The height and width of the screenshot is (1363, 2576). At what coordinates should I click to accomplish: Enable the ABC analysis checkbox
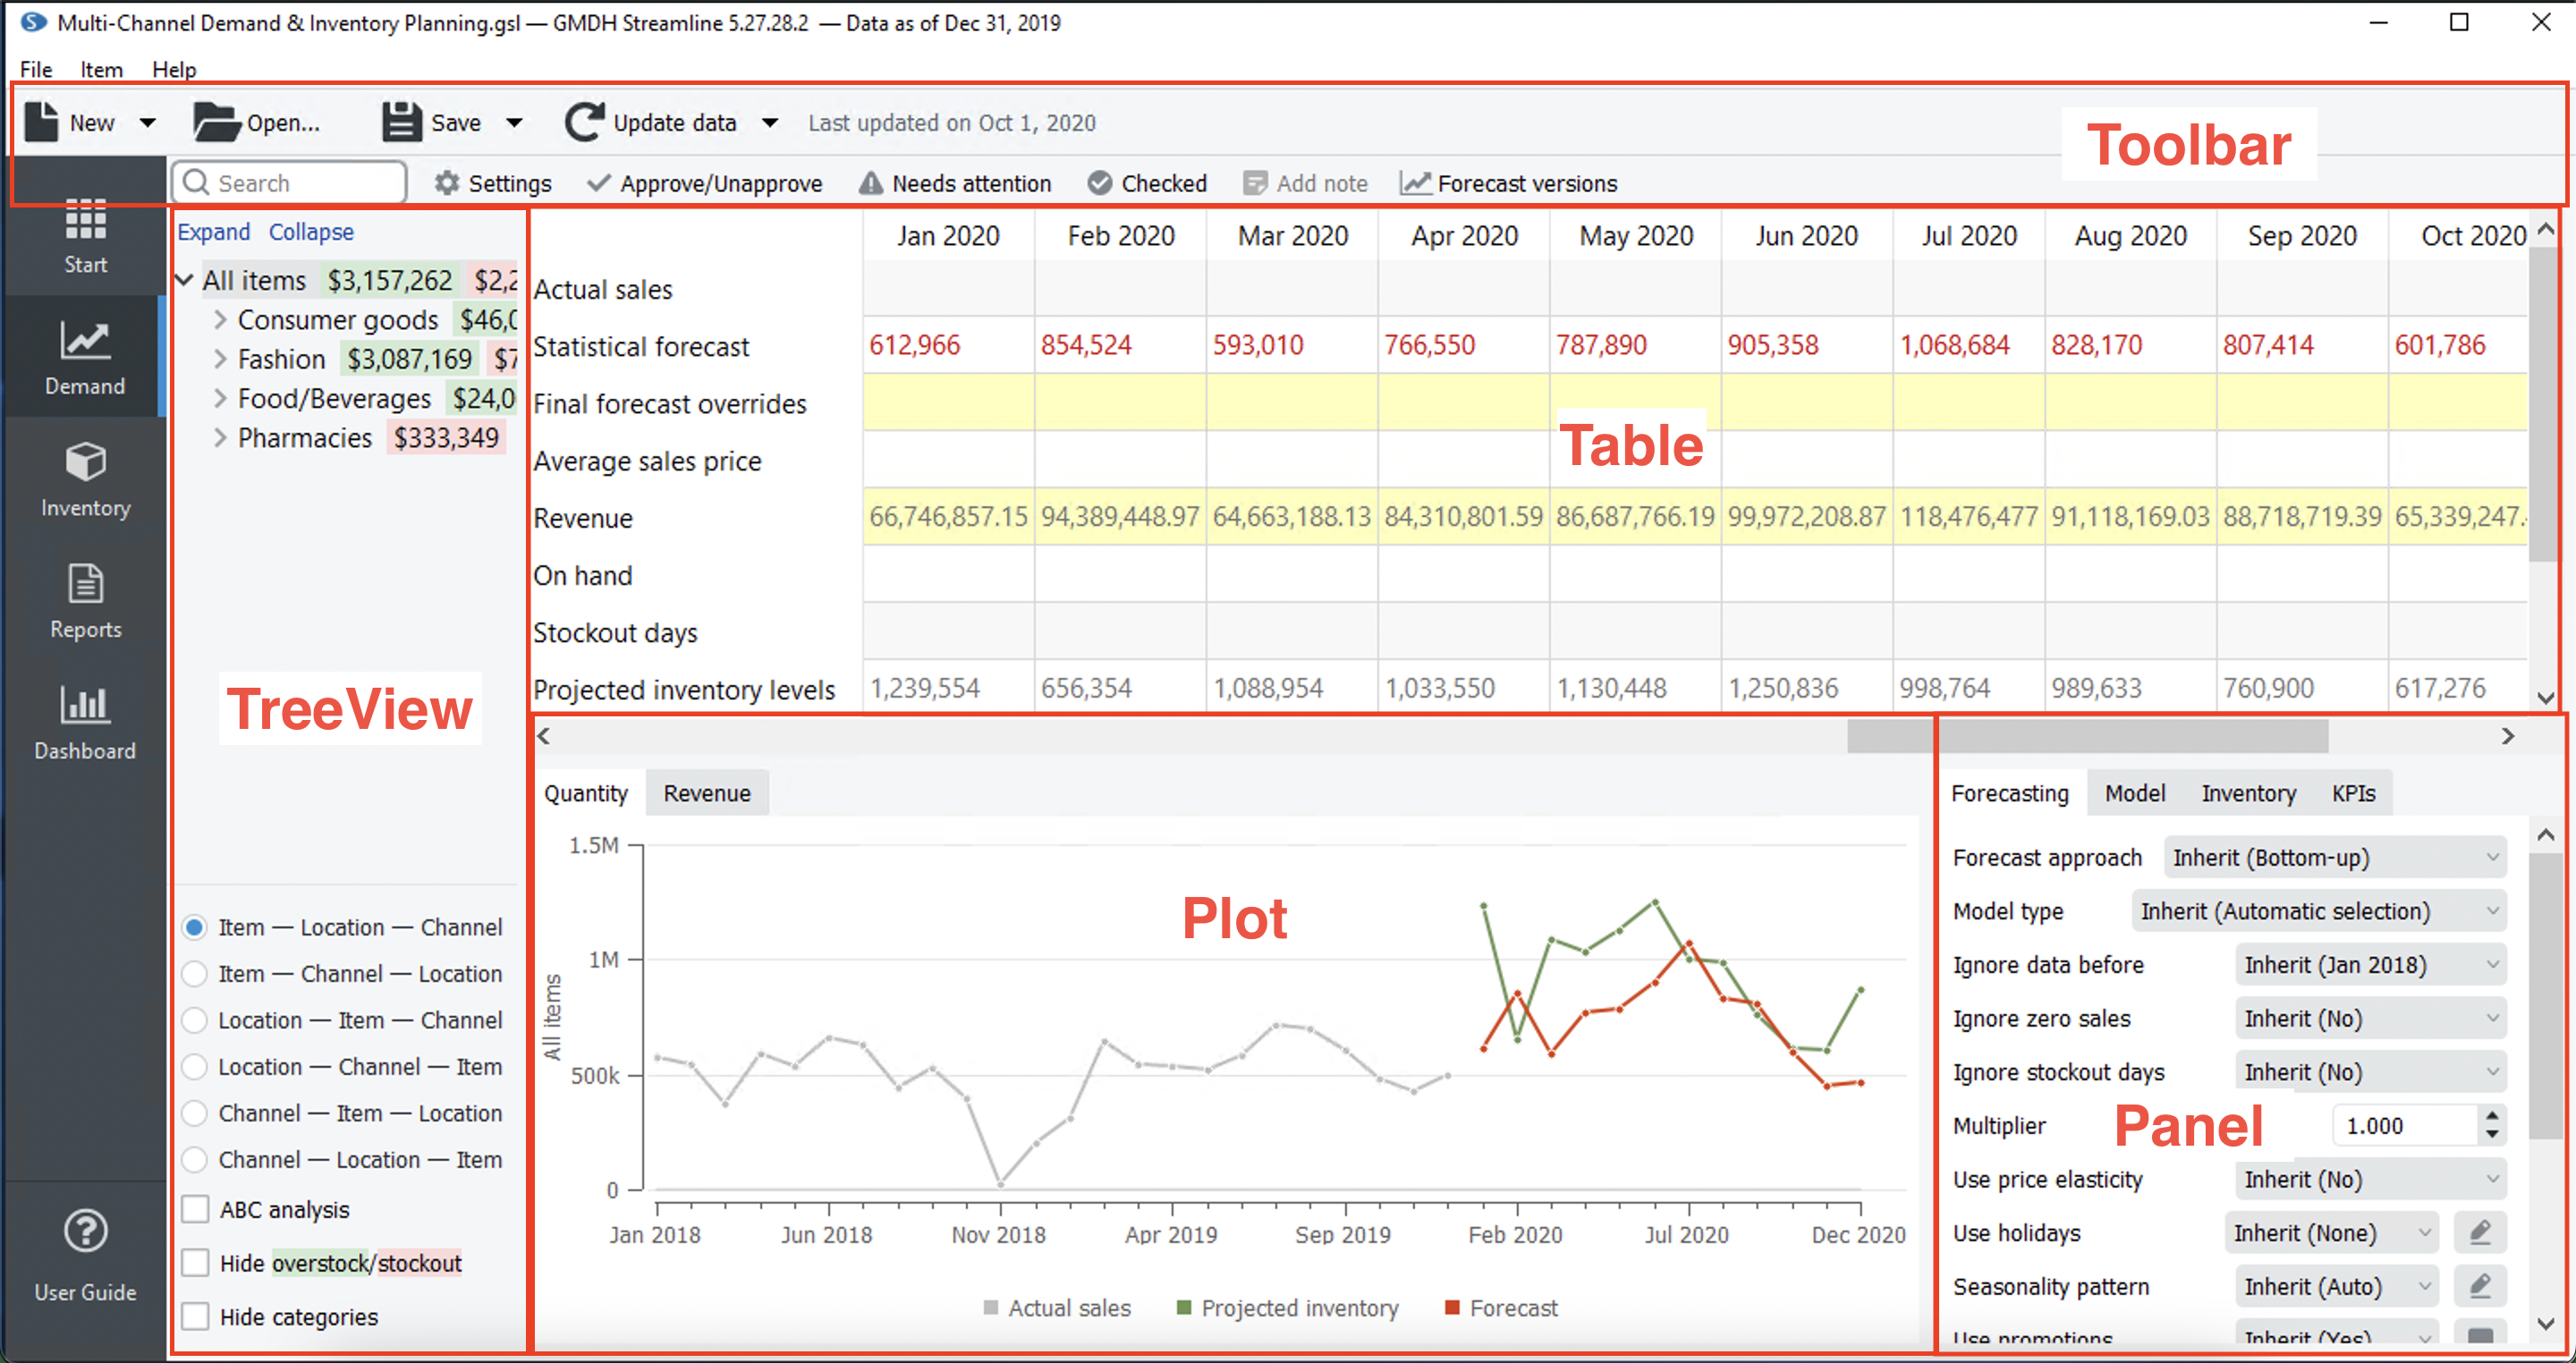(x=195, y=1209)
